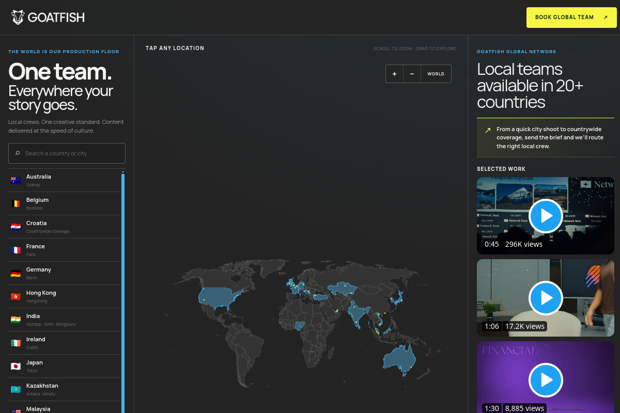Select Australia in the country list
This screenshot has width=620, height=413.
tap(64, 180)
